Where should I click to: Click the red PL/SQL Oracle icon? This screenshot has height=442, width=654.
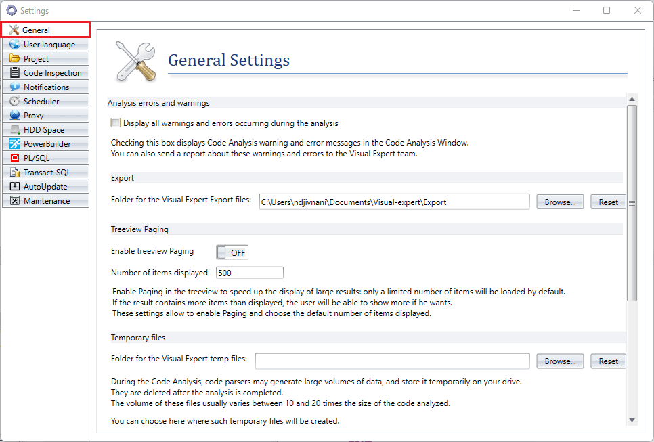pyautogui.click(x=15, y=158)
